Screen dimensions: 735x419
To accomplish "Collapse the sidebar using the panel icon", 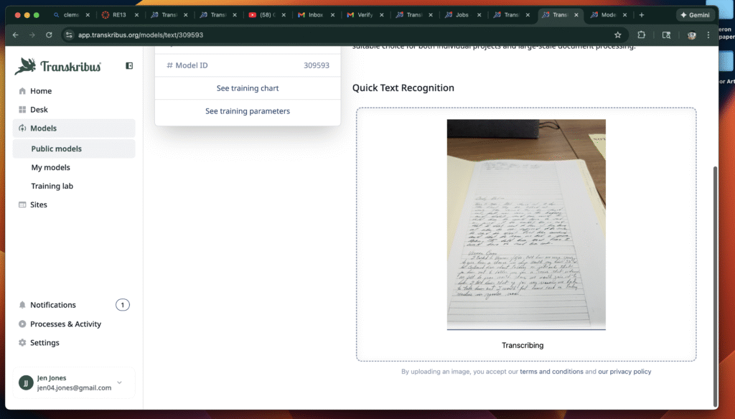I will [129, 66].
